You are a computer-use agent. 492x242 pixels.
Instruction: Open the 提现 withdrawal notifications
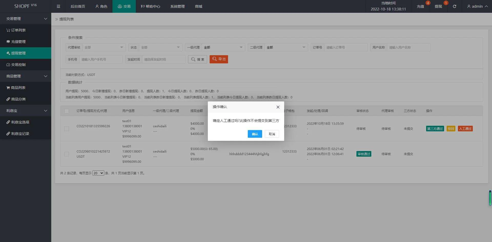pyautogui.click(x=438, y=6)
